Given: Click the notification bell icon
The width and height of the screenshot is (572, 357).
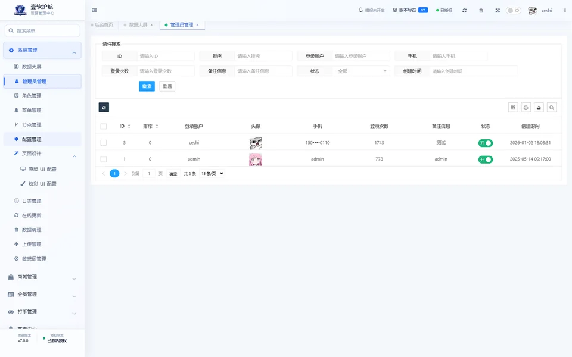Looking at the screenshot, I should click(x=361, y=10).
